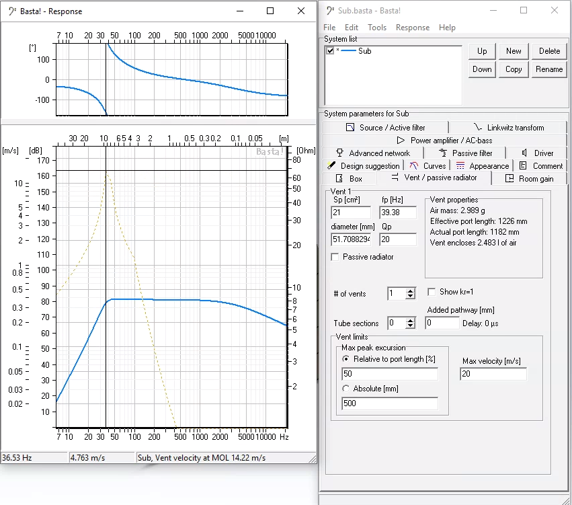Click the Design suggestion pencil icon

pos(331,165)
